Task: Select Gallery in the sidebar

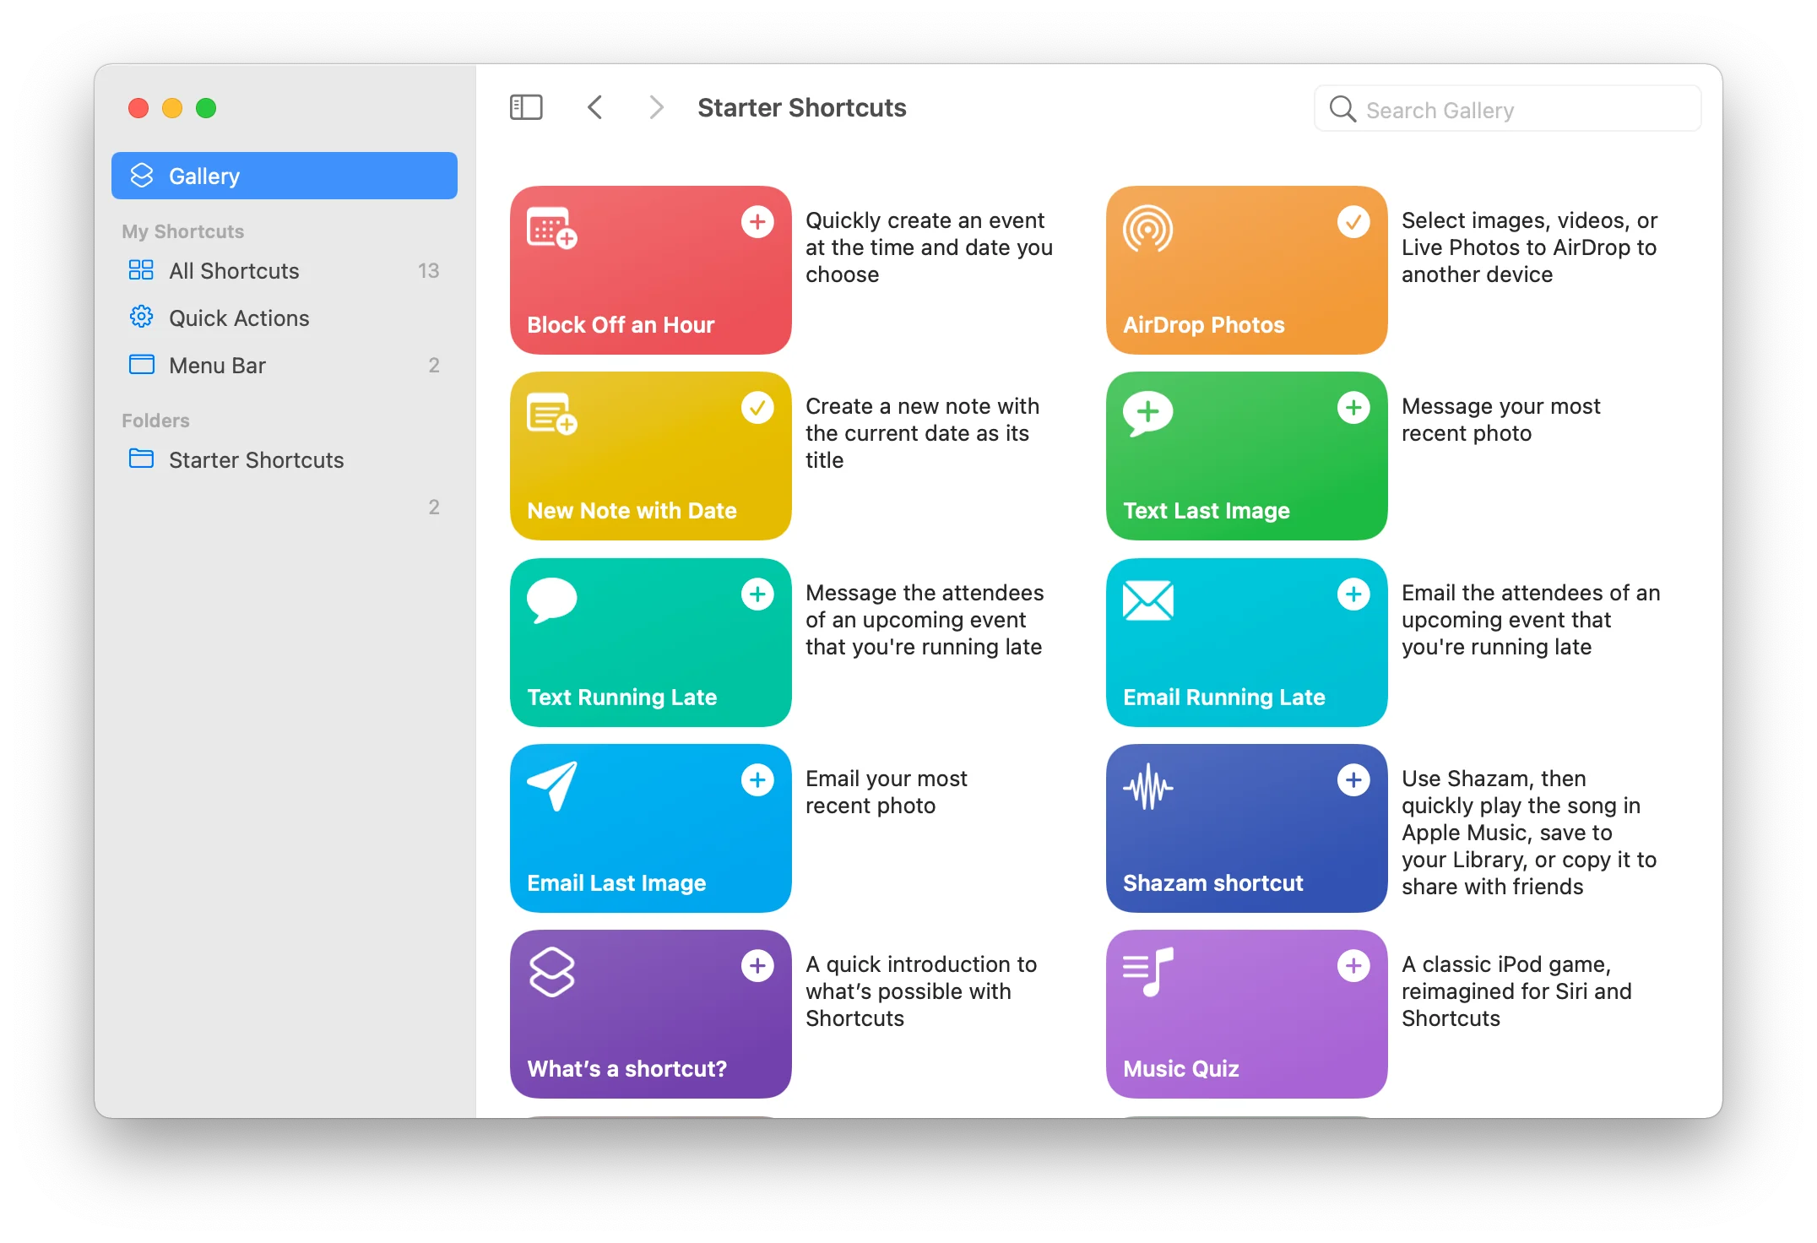Action: click(x=285, y=176)
